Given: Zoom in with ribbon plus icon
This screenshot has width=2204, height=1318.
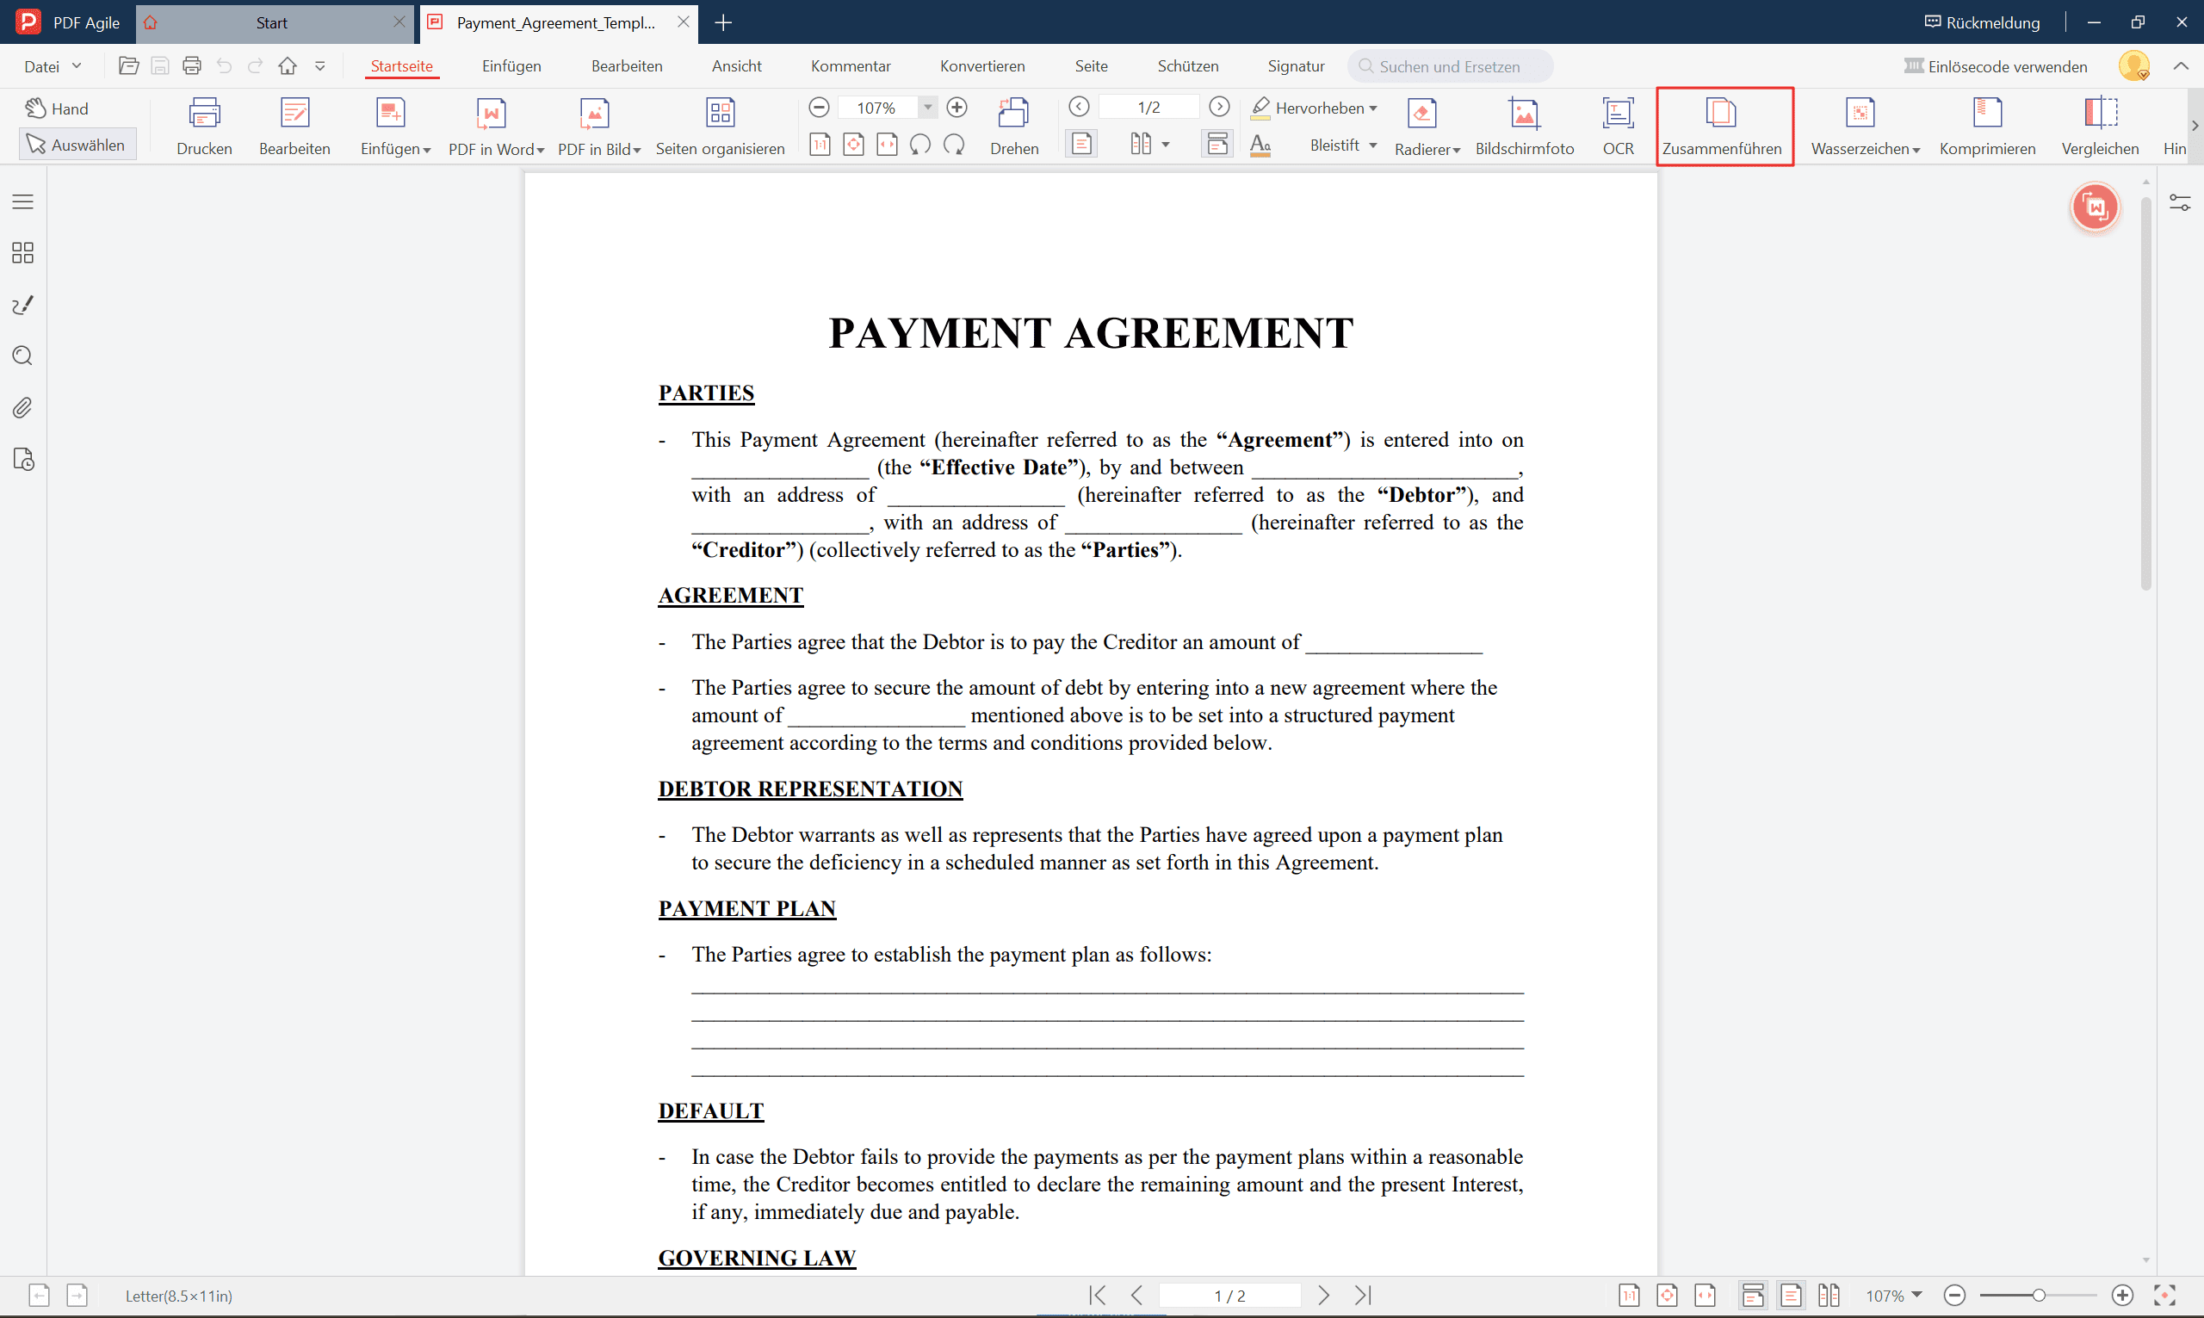Looking at the screenshot, I should pos(957,108).
